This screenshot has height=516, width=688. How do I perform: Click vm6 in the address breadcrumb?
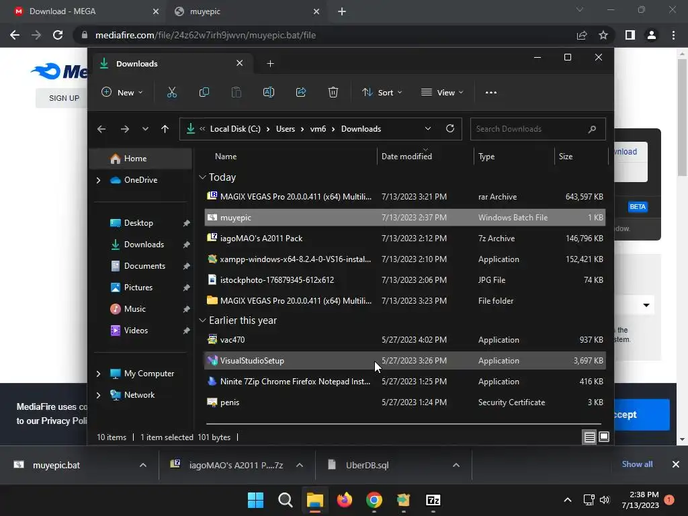coord(318,129)
